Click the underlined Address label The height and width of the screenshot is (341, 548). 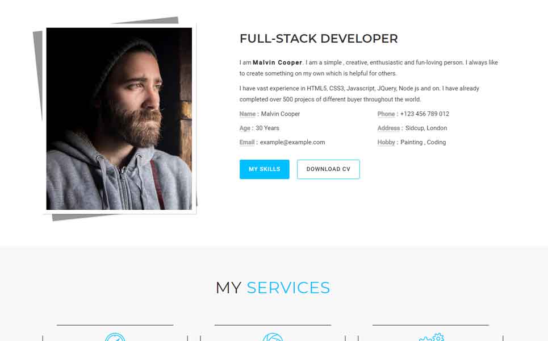click(x=388, y=128)
